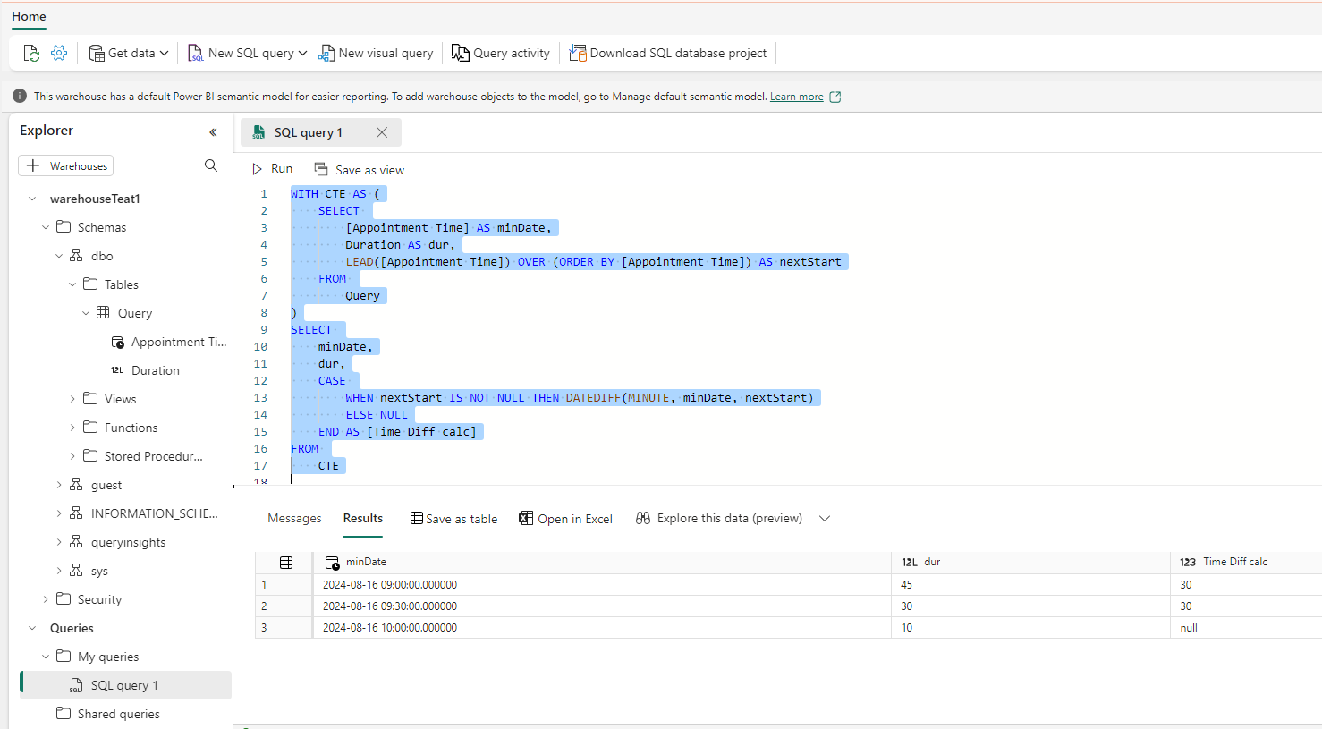Switch to the Results tab

click(363, 519)
